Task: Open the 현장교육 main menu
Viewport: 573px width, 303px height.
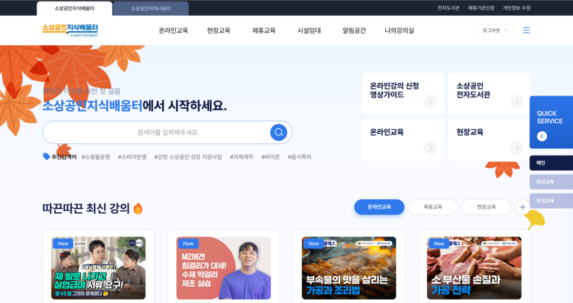Action: 219,31
